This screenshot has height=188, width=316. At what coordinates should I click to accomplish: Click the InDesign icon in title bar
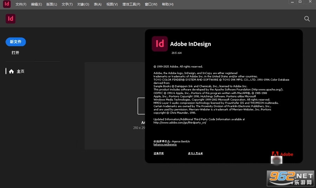(7, 4)
